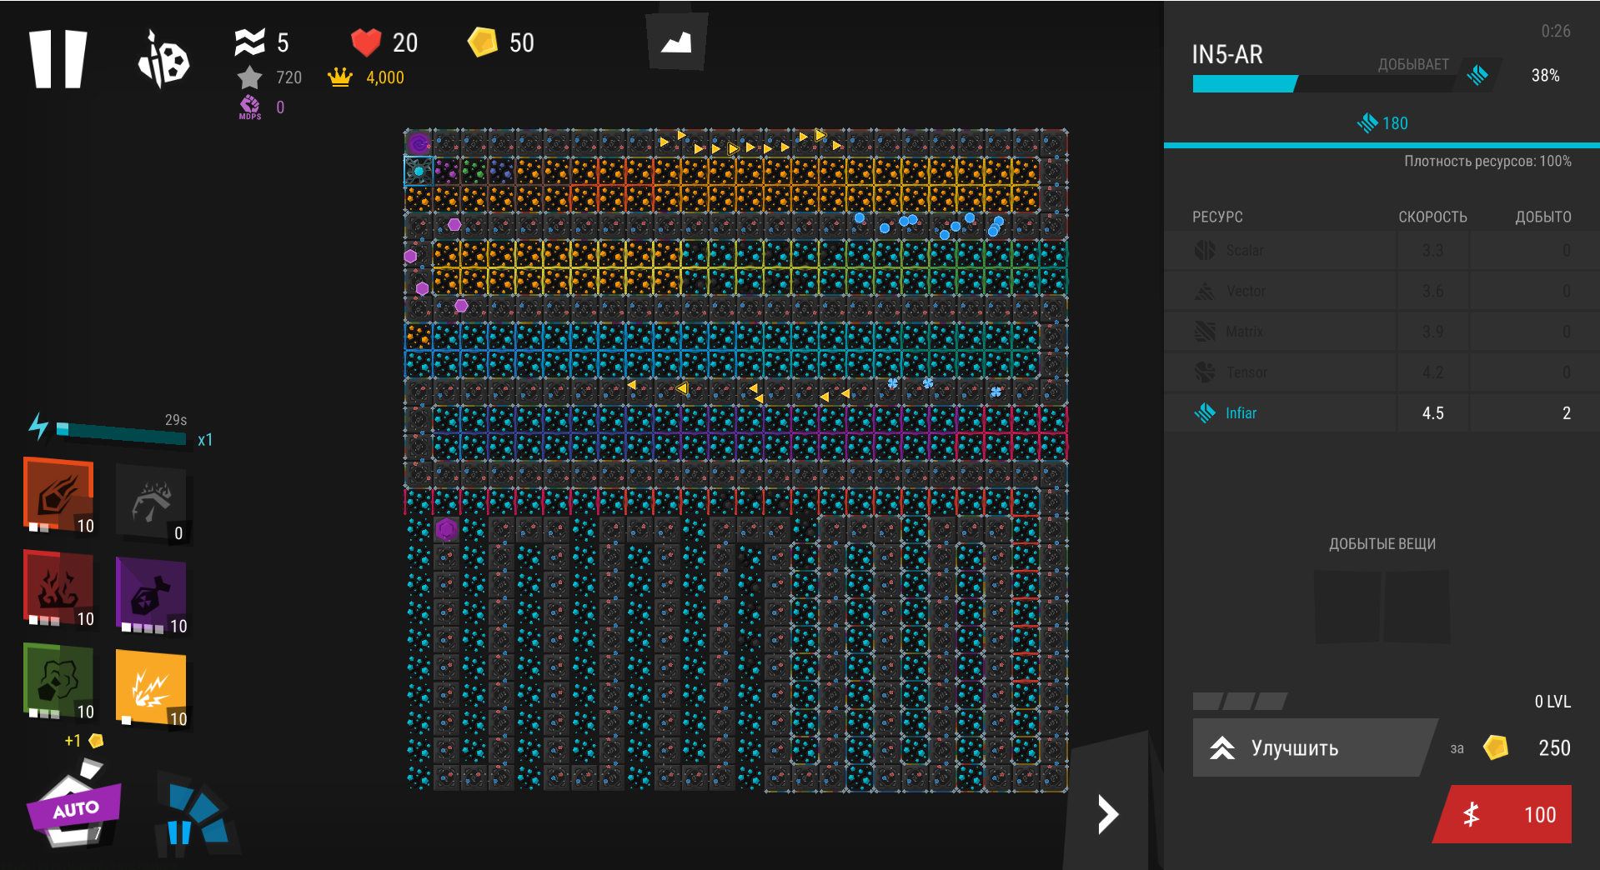The image size is (1600, 870).
Task: Activate the yellow lightning ability
Action: (x=152, y=688)
